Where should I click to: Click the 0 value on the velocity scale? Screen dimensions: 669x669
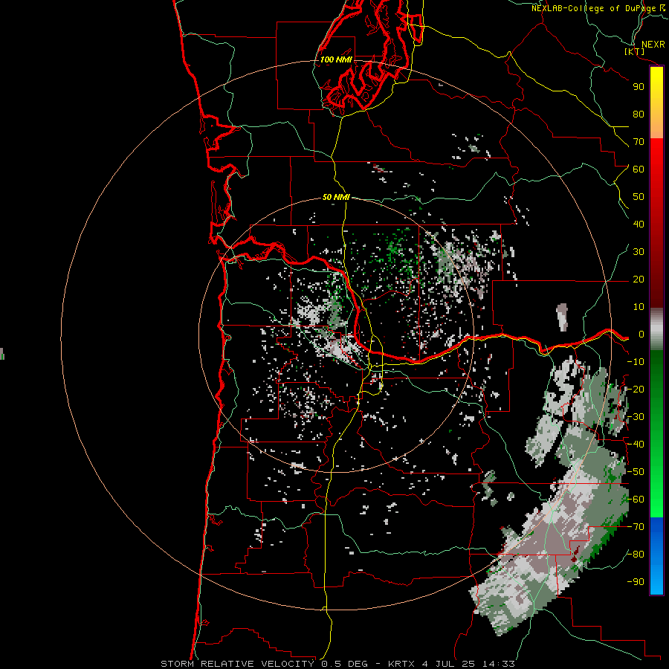[641, 334]
